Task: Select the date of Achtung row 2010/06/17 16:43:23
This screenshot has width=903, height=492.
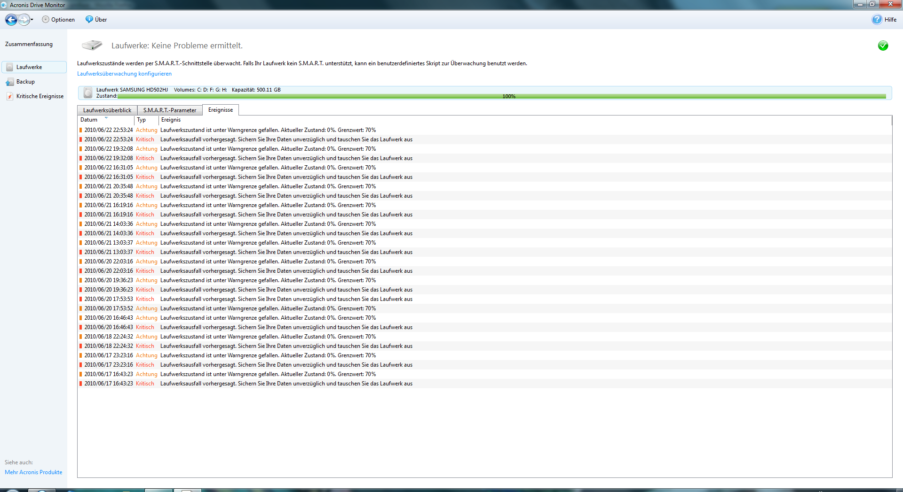Action: pos(109,374)
